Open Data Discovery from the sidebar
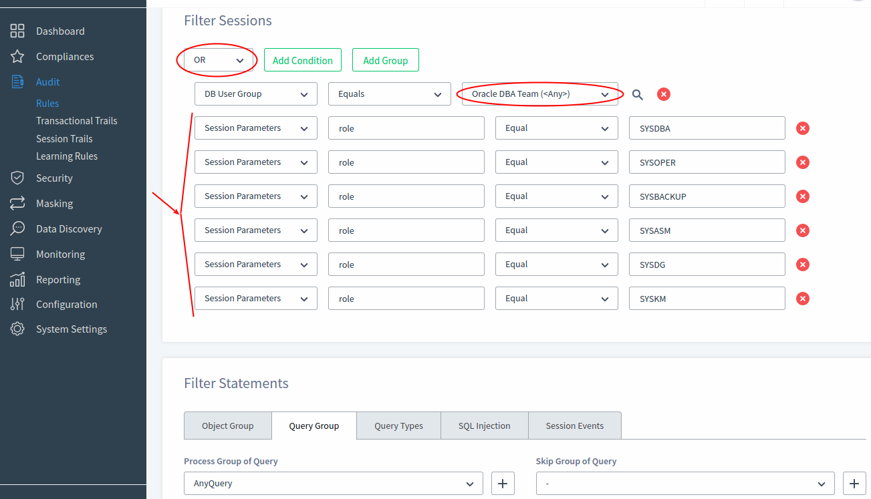 [69, 228]
